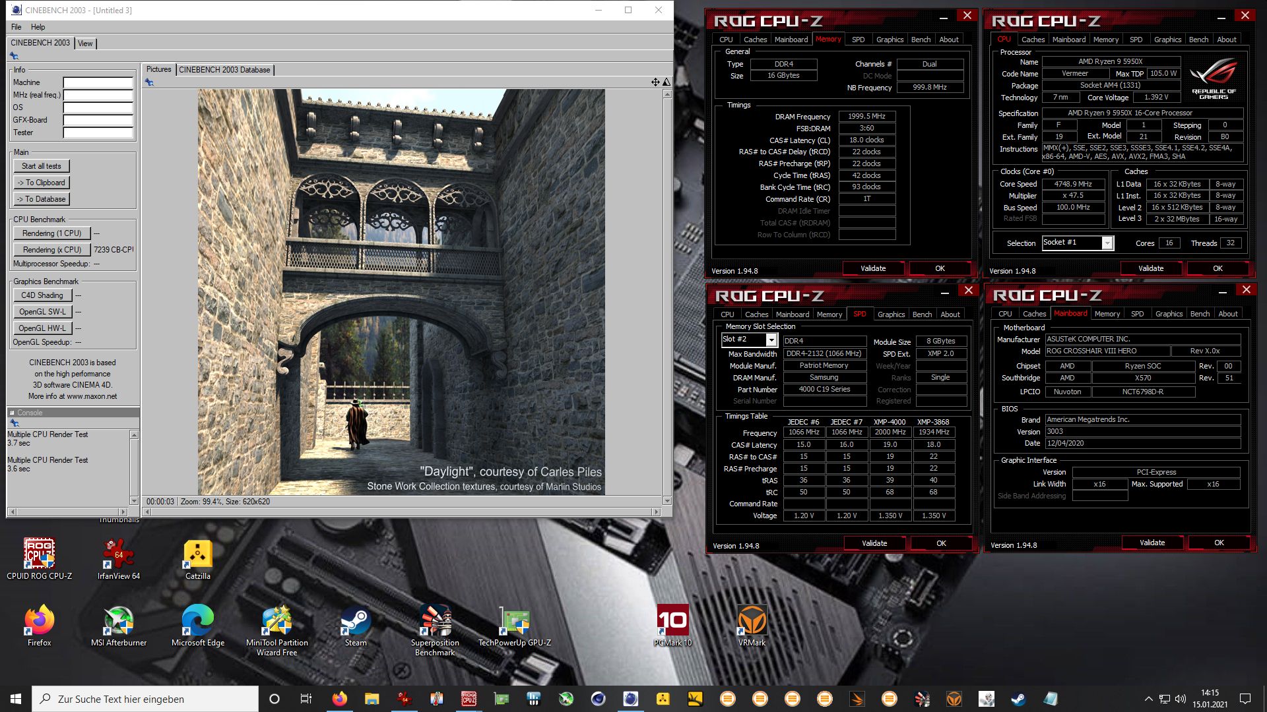1267x712 pixels.
Task: Launch Firefox from the desktop
Action: 40,625
